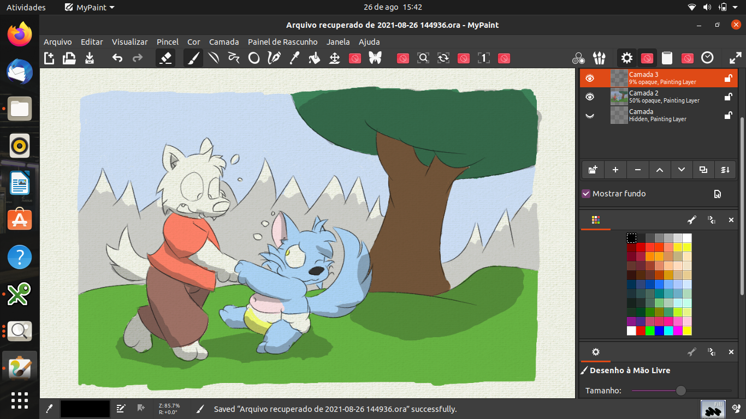This screenshot has height=419, width=746.
Task: Lock the hidden Camada layer
Action: [x=728, y=115]
